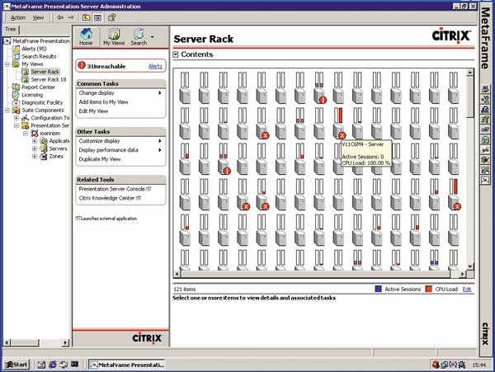Select Licensing tree node

32,95
